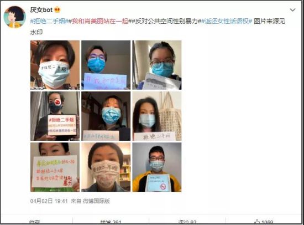Viewport: 304px width, 225px height.
Task: Click the crown badge beside username
Action: coord(57,9)
